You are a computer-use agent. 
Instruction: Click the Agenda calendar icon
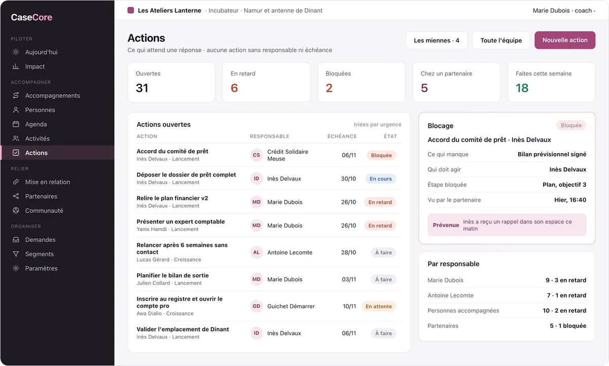(x=16, y=124)
